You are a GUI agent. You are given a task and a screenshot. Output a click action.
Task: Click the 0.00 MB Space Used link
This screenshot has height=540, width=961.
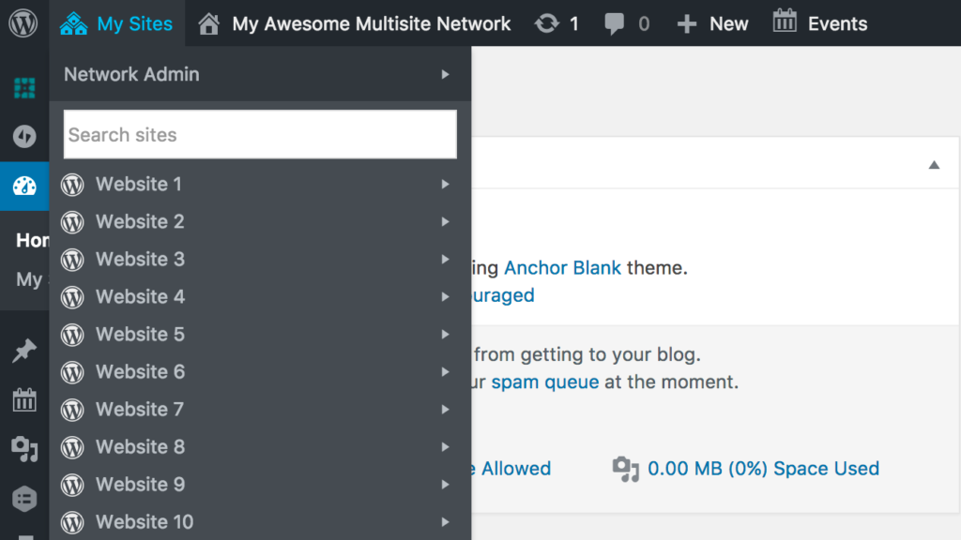pyautogui.click(x=763, y=469)
